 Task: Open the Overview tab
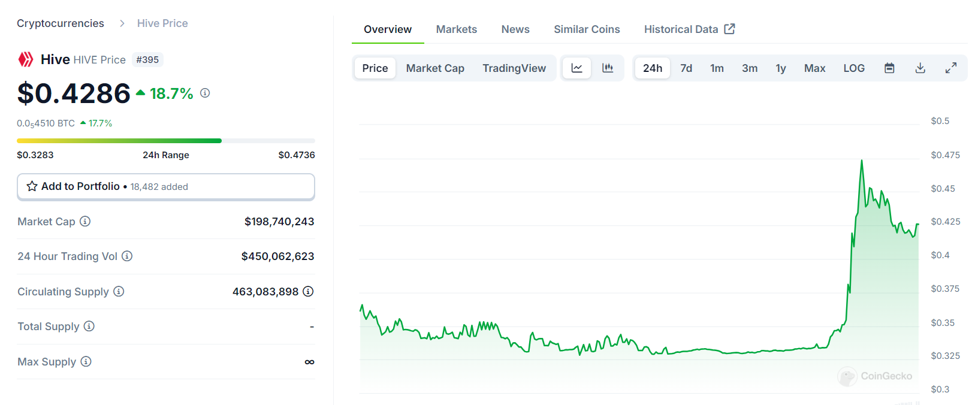(x=388, y=29)
